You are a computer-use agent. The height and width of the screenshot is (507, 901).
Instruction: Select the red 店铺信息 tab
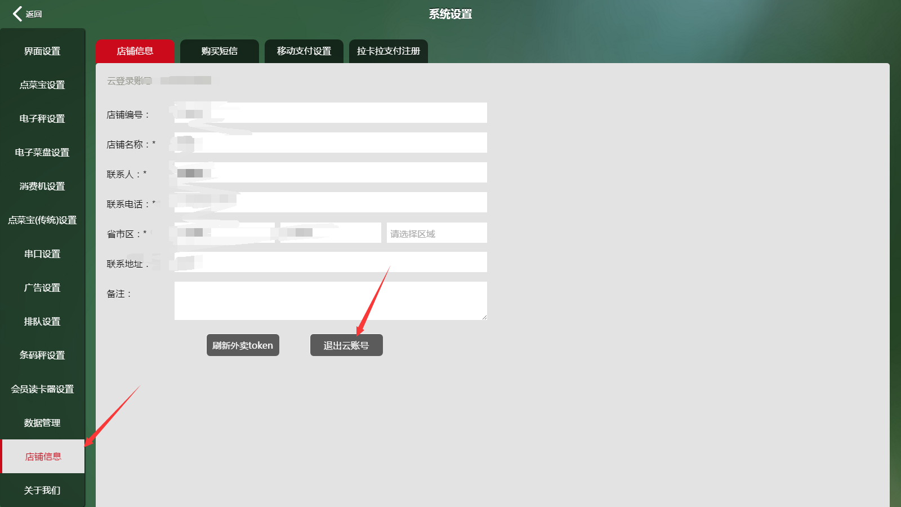point(135,51)
